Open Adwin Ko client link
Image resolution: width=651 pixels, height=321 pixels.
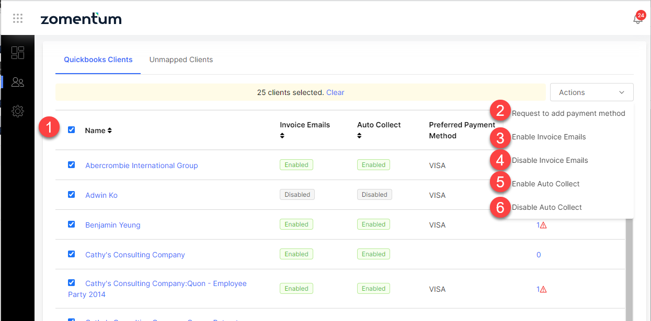101,195
